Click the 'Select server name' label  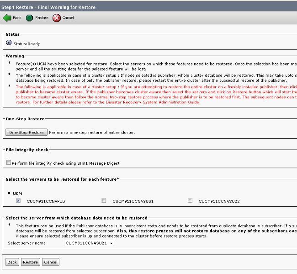[27, 243]
